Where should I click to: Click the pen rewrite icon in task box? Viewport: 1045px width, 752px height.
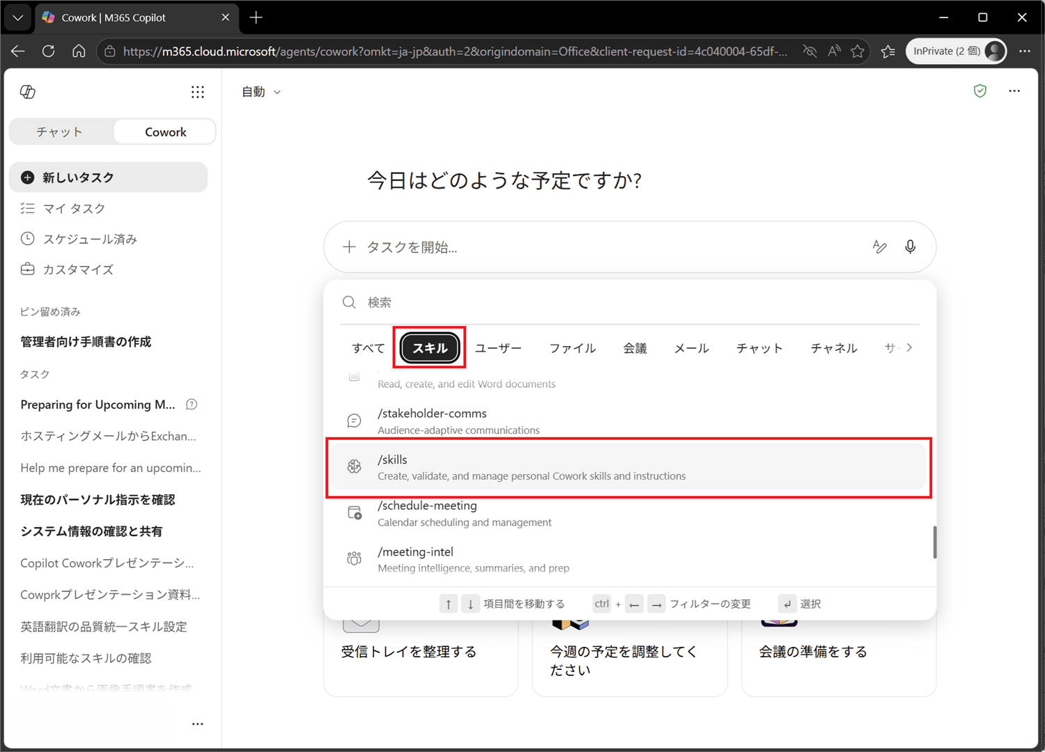[880, 246]
